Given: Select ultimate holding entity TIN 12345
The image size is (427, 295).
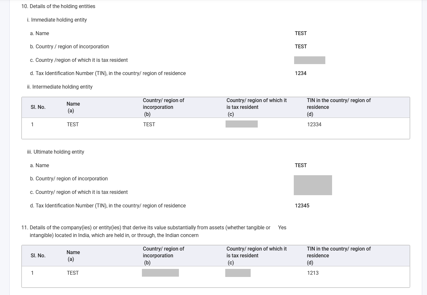Looking at the screenshot, I should 302,205.
